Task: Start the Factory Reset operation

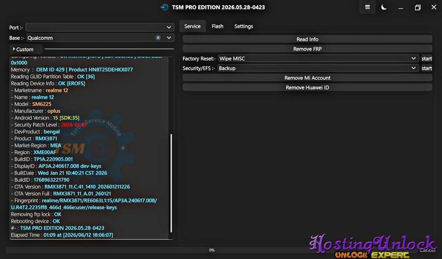Action: click(x=426, y=59)
